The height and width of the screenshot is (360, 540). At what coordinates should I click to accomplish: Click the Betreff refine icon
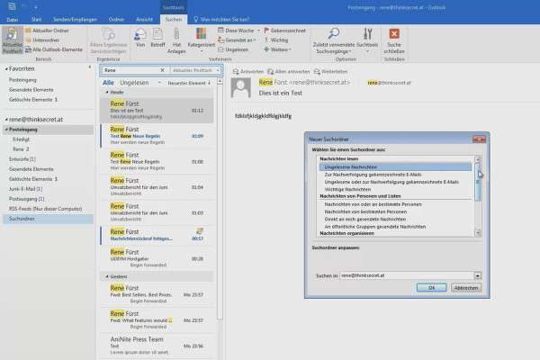click(x=157, y=38)
